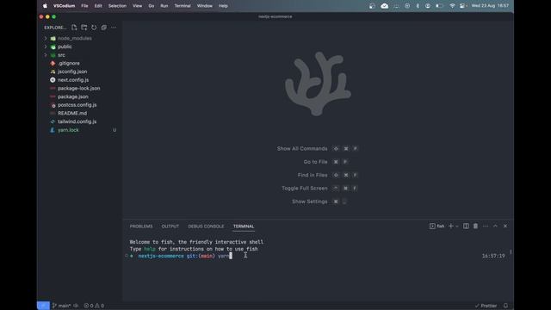
Task: Open the Apple menu
Action: tap(45, 6)
